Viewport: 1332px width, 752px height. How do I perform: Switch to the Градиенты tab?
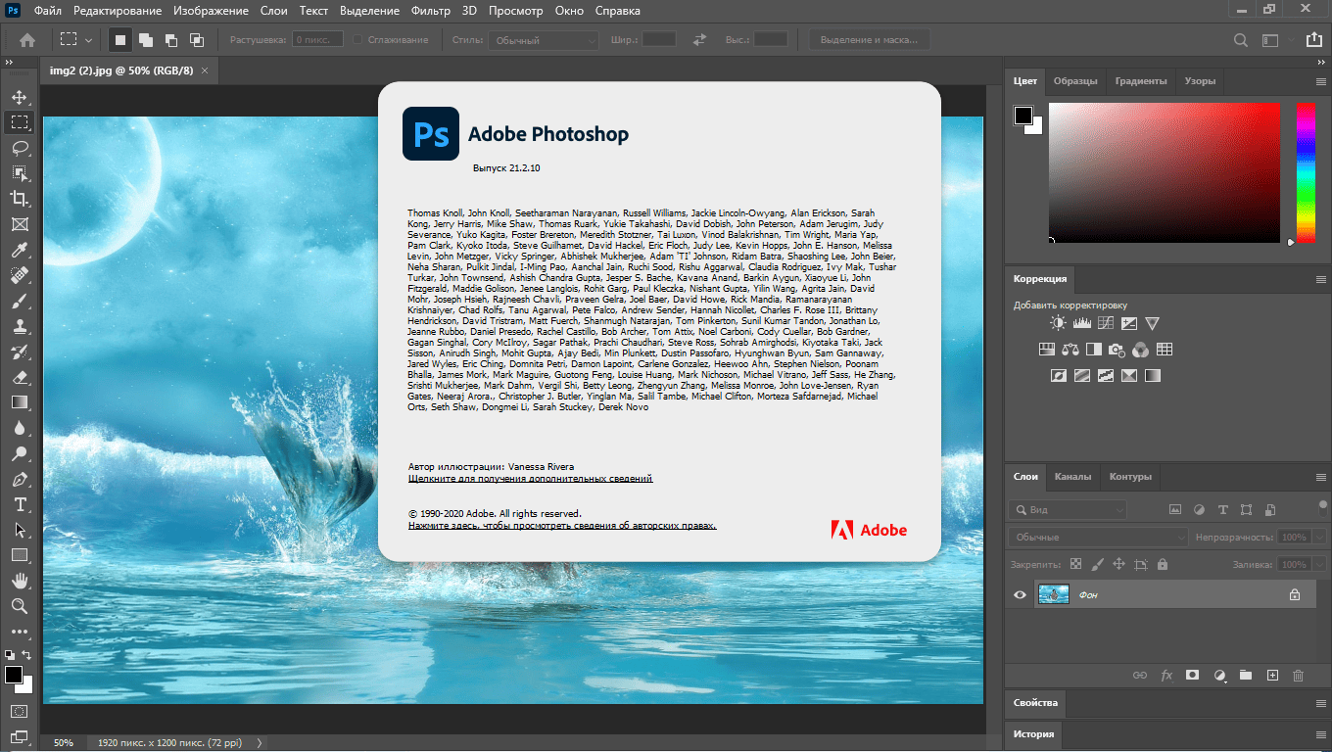coord(1140,81)
